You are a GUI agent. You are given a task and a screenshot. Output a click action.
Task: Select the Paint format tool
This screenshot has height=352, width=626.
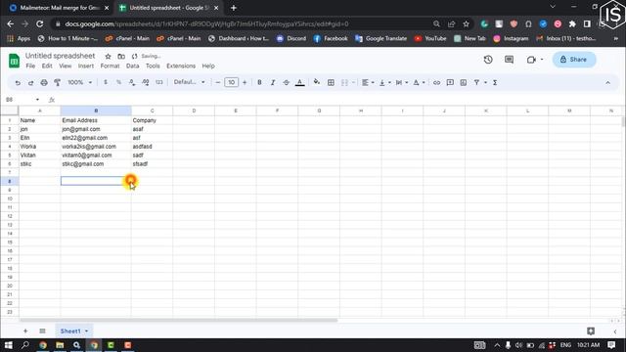[x=57, y=82]
